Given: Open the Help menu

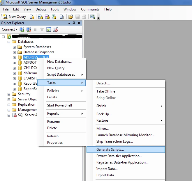Looking at the screenshot, I should (108, 9).
